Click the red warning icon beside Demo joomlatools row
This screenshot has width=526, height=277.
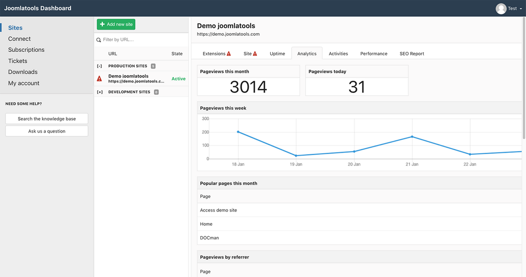click(x=99, y=78)
